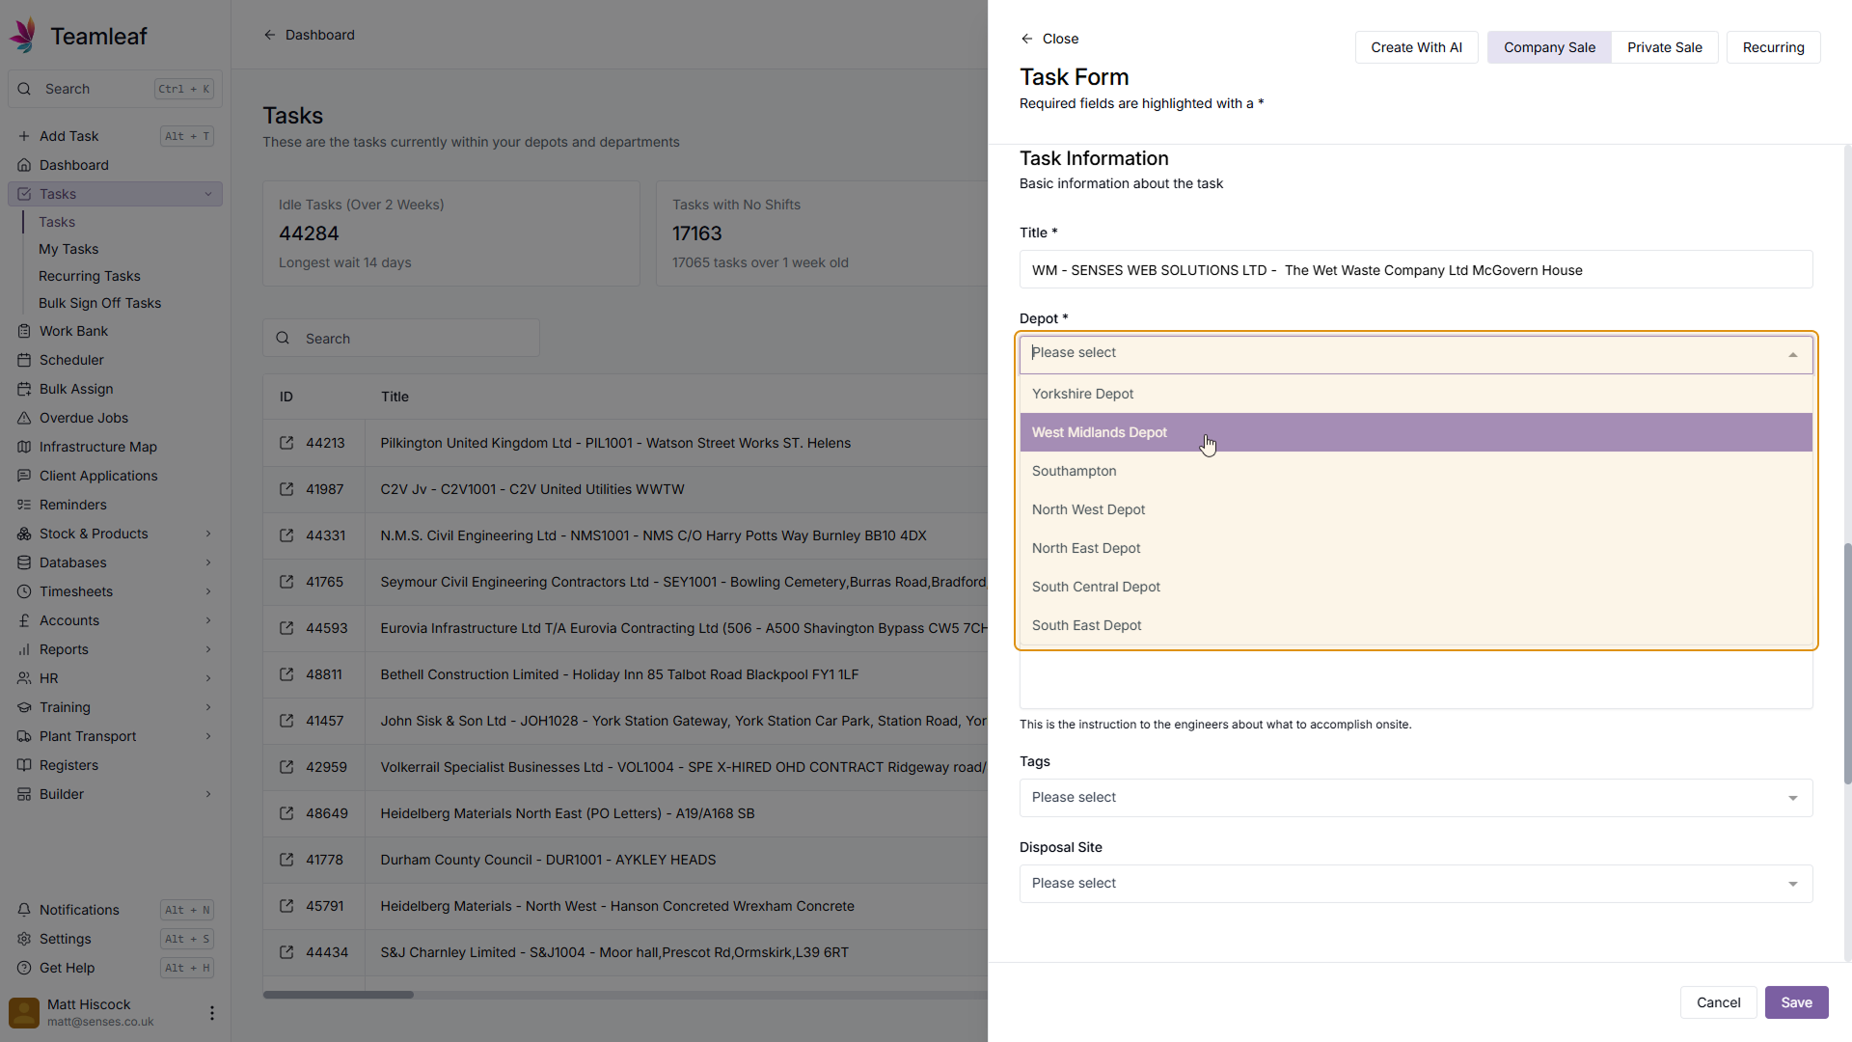
Task: Expand the Builder submenu chevron
Action: click(x=208, y=794)
